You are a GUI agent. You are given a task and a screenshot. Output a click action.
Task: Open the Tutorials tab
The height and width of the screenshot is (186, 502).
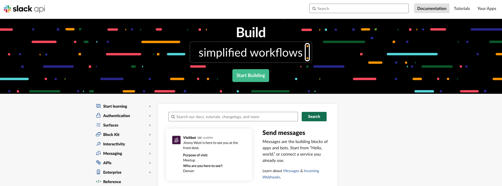[462, 8]
